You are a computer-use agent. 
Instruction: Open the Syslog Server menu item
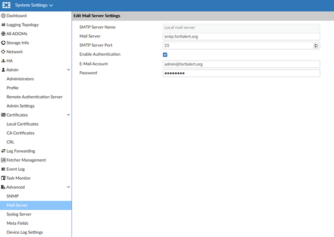pos(19,214)
